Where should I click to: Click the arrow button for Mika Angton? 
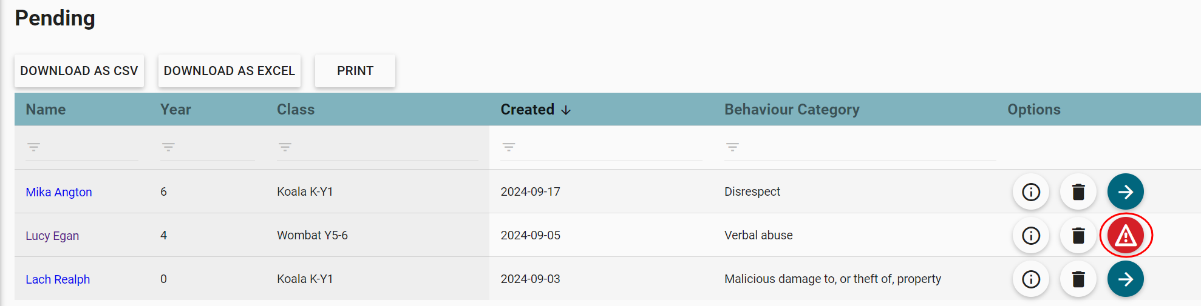(1125, 192)
